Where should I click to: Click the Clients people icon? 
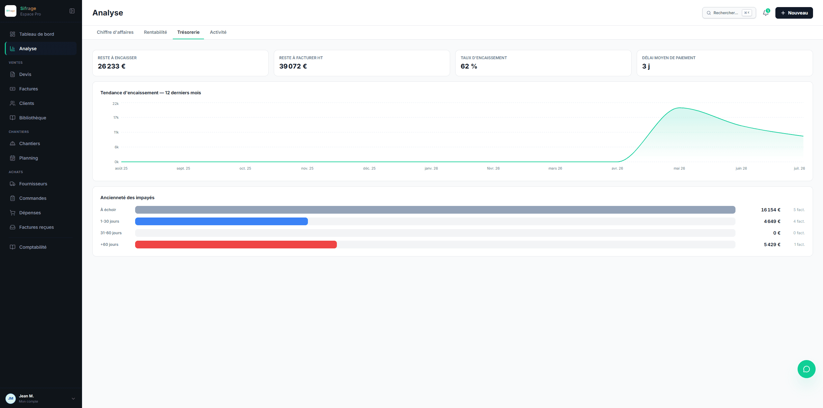[x=13, y=103]
